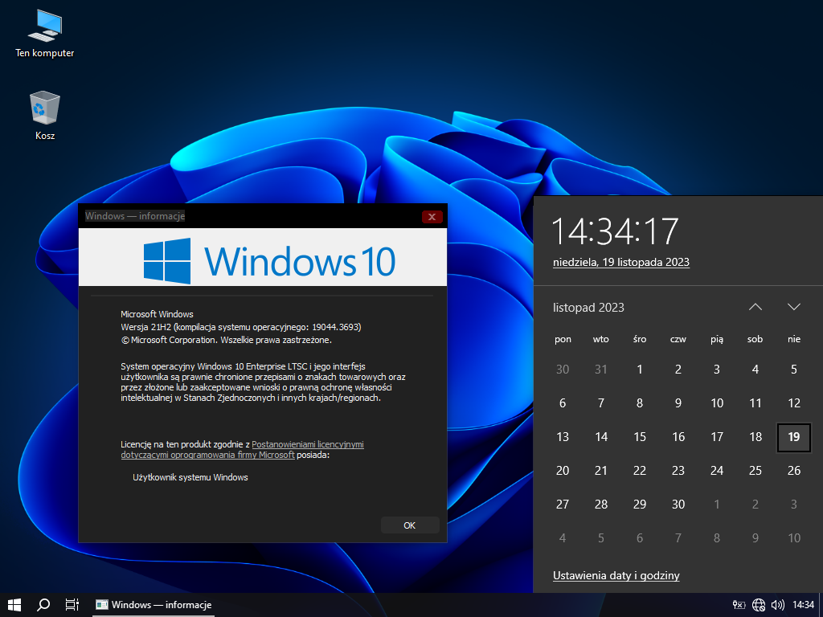Click the battery power tray icon

[x=739, y=605]
